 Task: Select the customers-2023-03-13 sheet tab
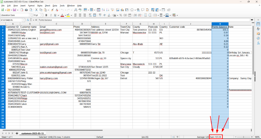[32, 133]
